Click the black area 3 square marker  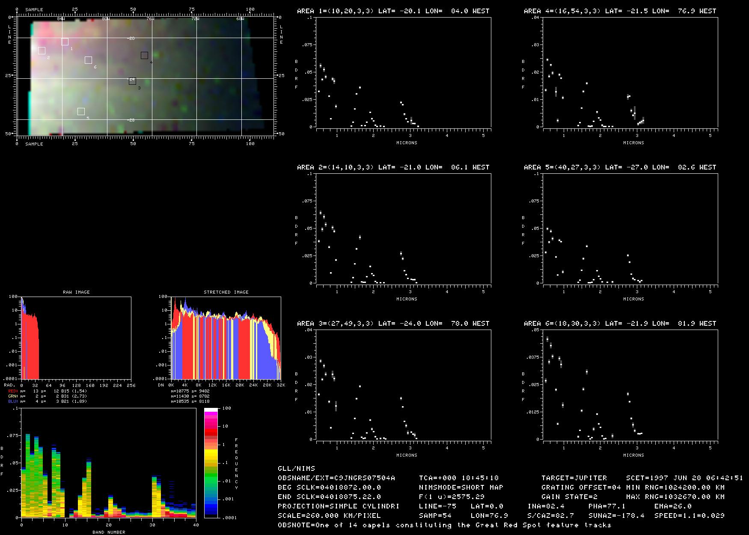[x=132, y=81]
